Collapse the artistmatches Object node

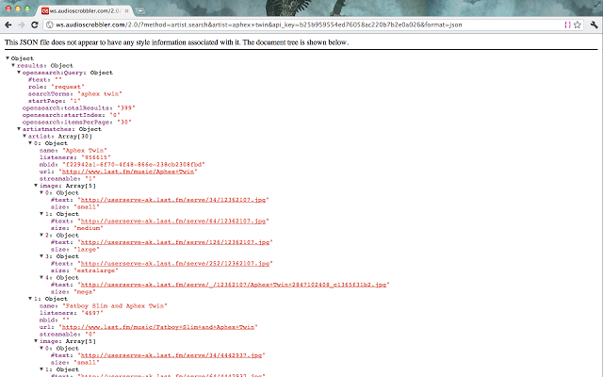pos(19,129)
